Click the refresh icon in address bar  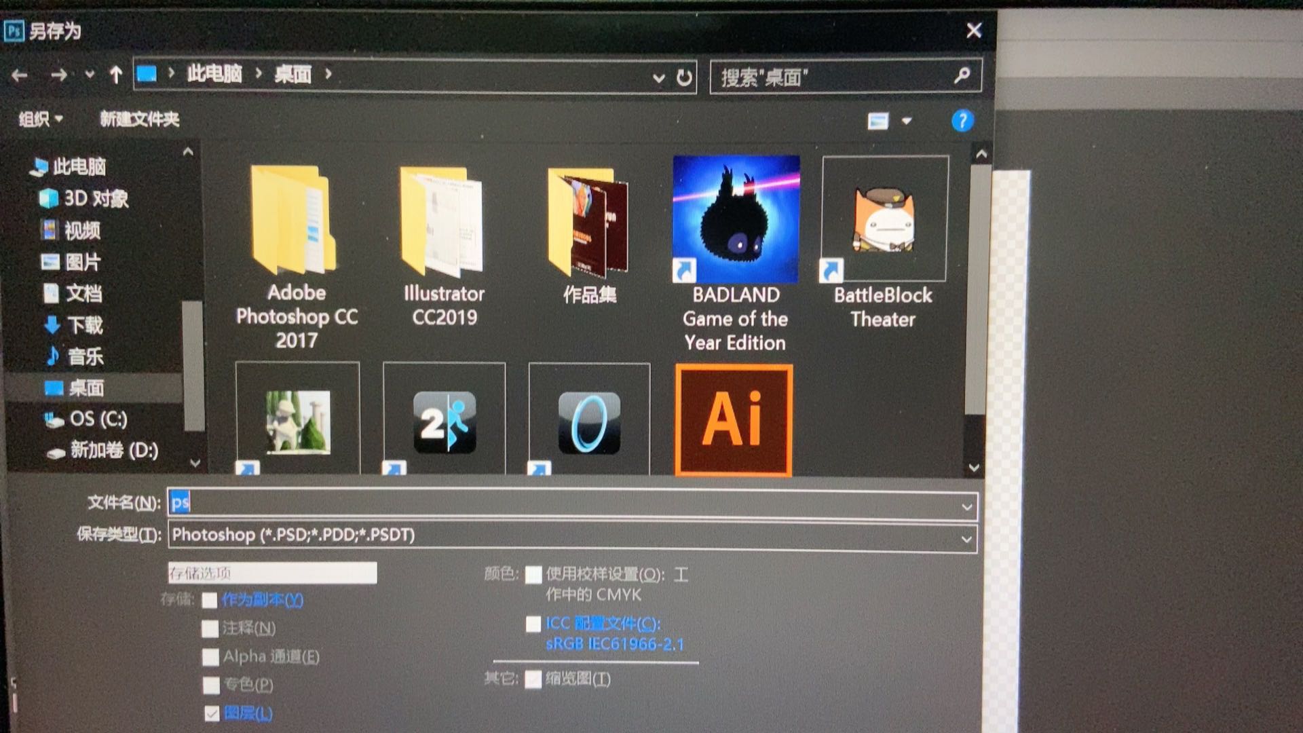pyautogui.click(x=684, y=77)
